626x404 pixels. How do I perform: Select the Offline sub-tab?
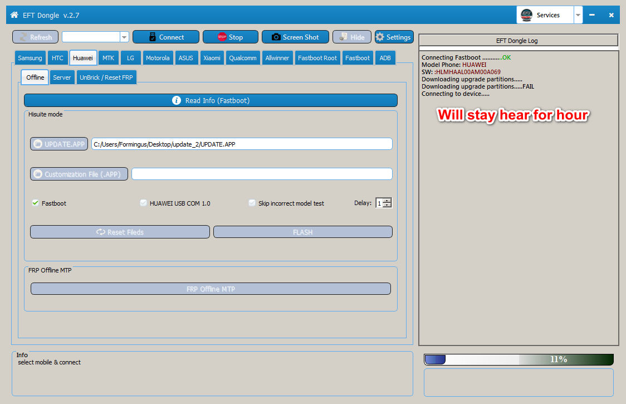tap(35, 77)
